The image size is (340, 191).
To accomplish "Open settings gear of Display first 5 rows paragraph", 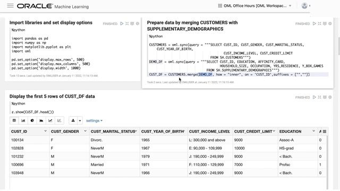I will pyautogui.click(x=330, y=97).
